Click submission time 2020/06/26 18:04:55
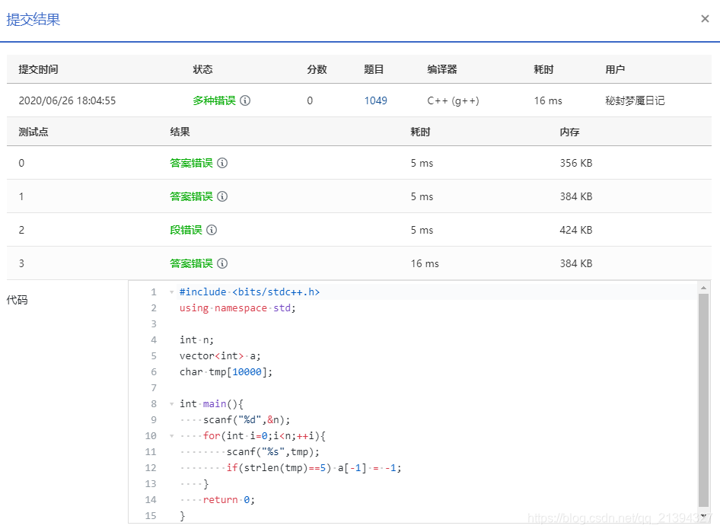 coord(67,100)
